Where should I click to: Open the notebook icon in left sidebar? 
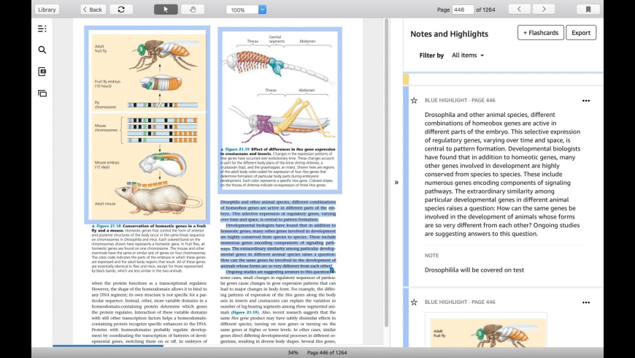tap(42, 72)
